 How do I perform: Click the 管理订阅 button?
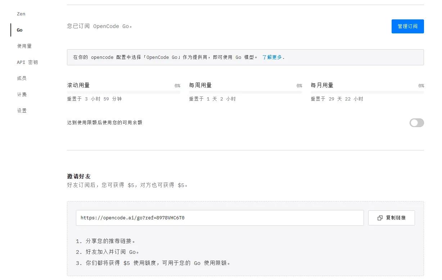(407, 26)
